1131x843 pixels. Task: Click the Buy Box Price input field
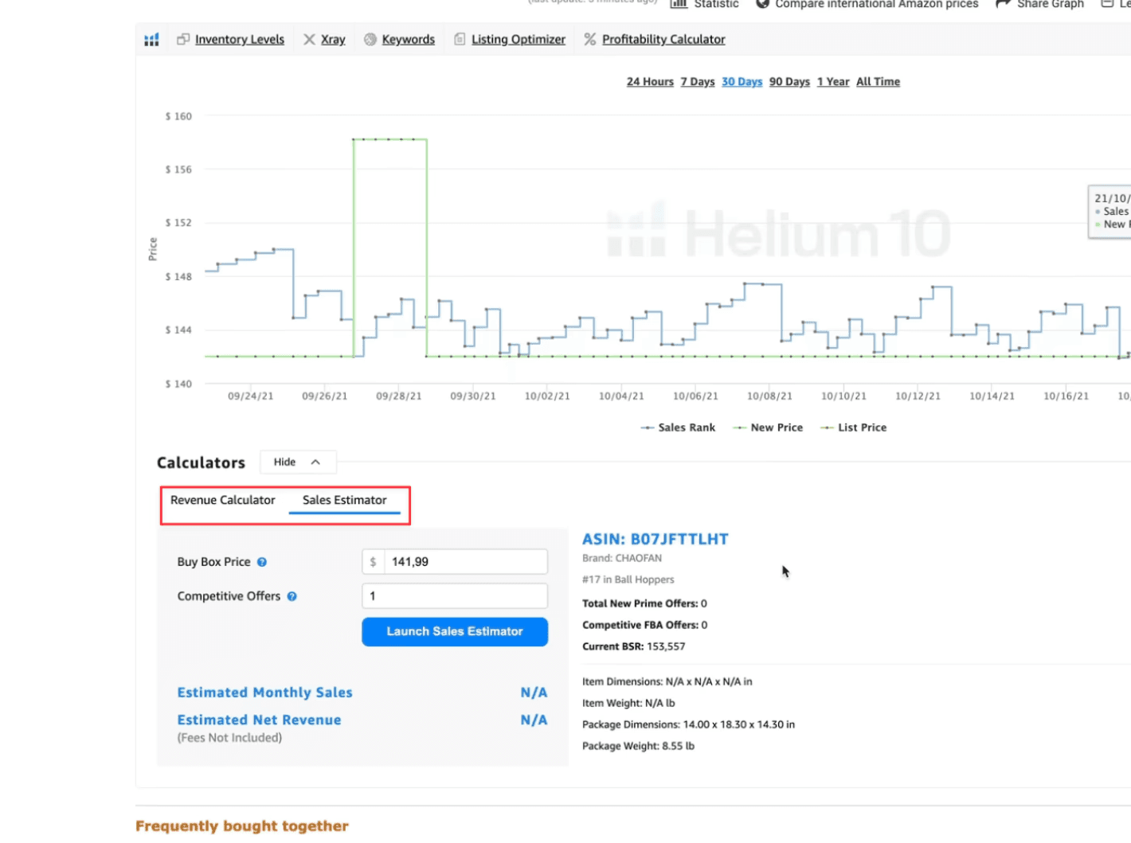click(455, 561)
